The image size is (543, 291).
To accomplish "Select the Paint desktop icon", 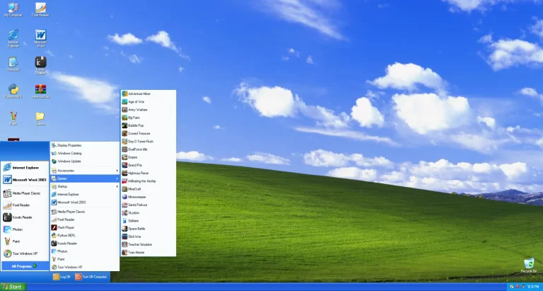I will pos(13,118).
